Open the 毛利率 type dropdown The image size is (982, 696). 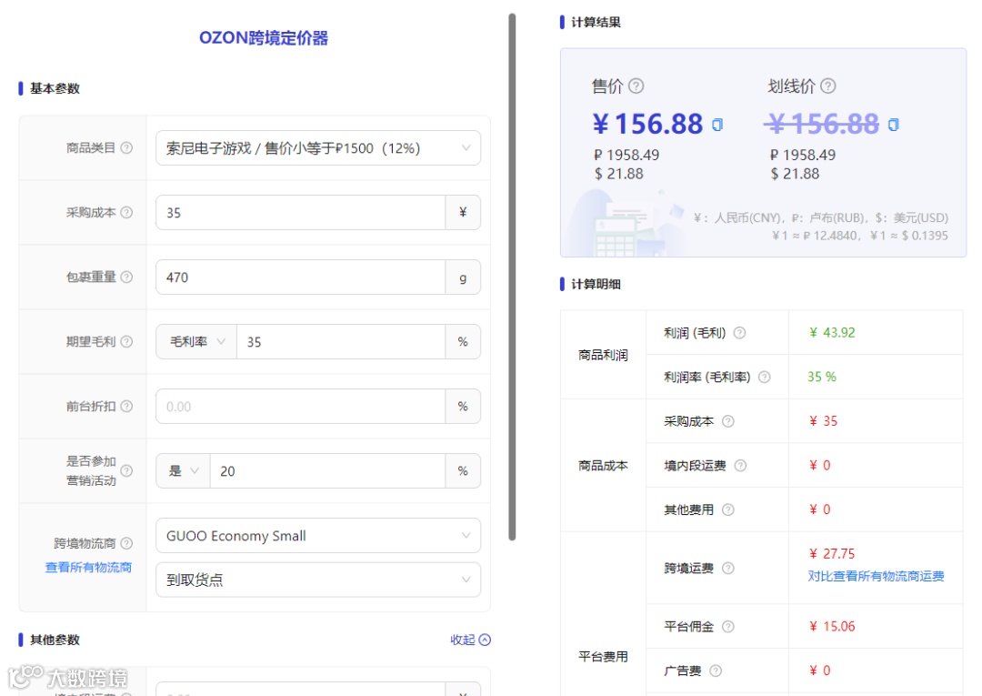pyautogui.click(x=196, y=341)
